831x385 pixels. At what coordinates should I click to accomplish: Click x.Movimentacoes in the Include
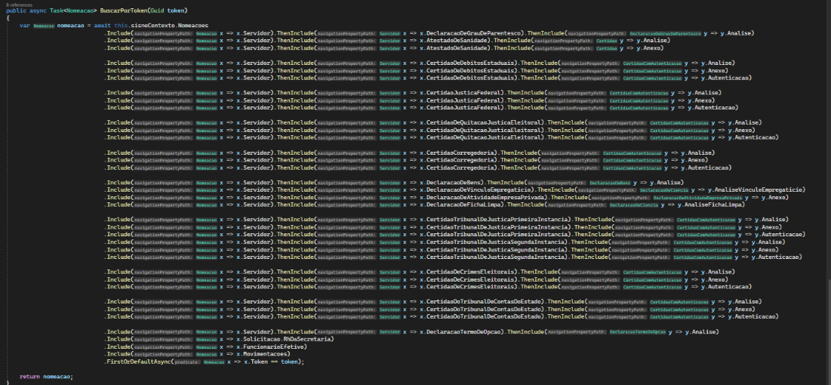click(262, 354)
